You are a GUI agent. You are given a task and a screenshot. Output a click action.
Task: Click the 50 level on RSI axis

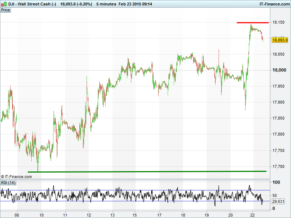[275, 195]
